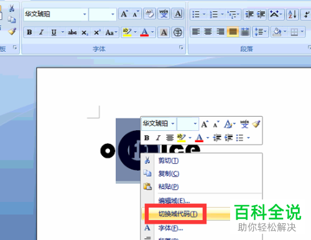The width and height of the screenshot is (311, 240).
Task: Click Shrink Font button in ribbon
Action: pos(136,14)
